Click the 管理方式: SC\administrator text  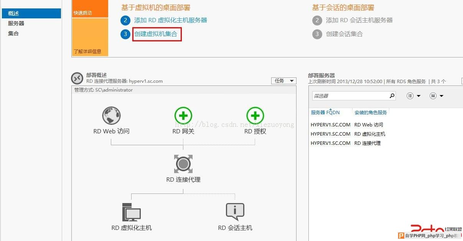[104, 90]
